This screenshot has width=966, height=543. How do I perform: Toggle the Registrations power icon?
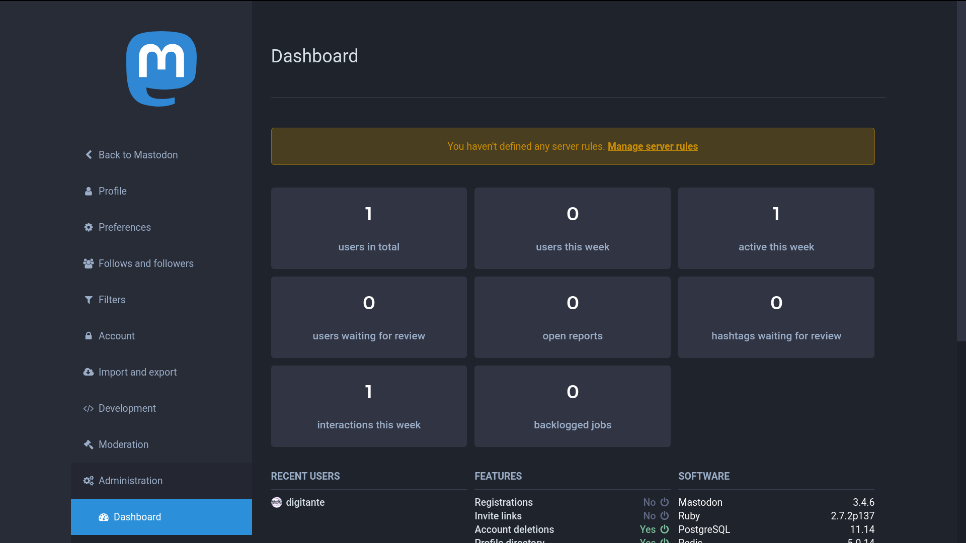tap(665, 502)
